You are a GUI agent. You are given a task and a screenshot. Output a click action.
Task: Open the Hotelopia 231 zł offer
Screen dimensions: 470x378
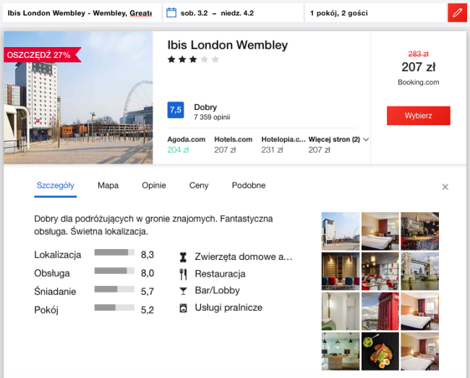283,145
